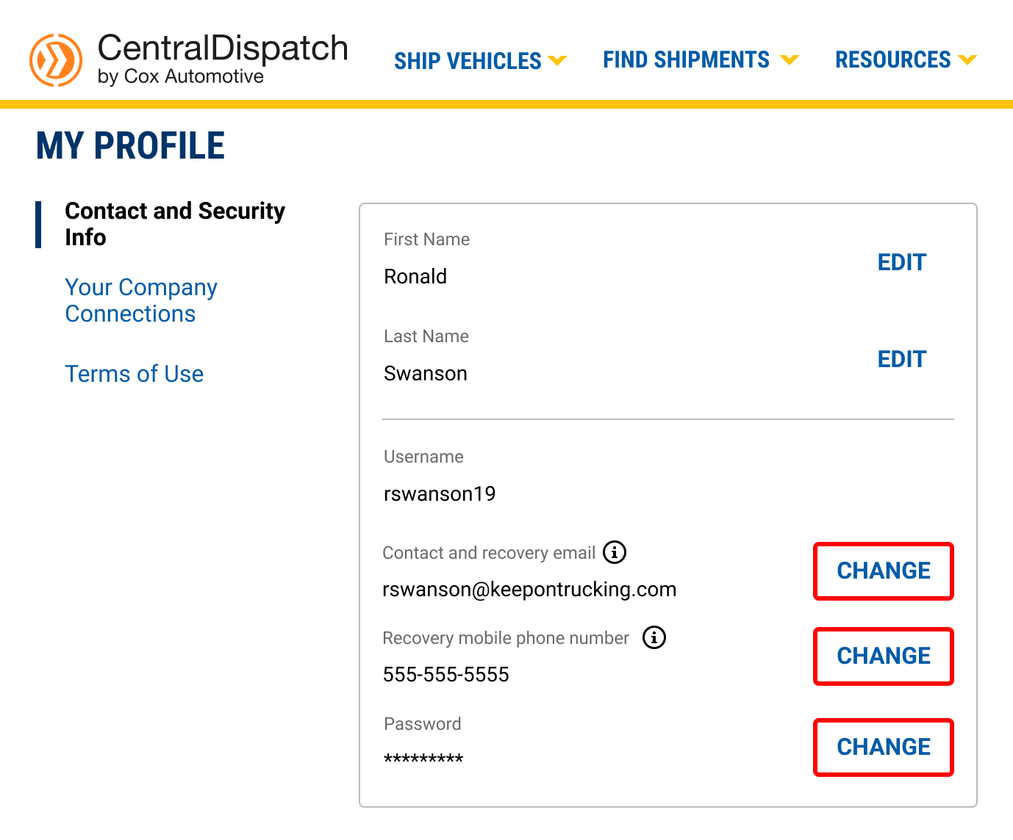Select Contact and Security Info section

[174, 224]
